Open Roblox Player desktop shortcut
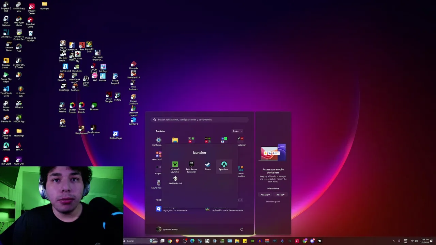This screenshot has width=436, height=245. tap(115, 135)
